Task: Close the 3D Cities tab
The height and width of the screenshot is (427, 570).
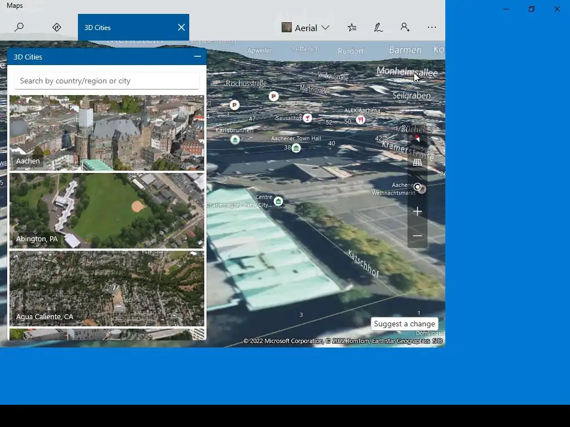Action: click(x=181, y=27)
